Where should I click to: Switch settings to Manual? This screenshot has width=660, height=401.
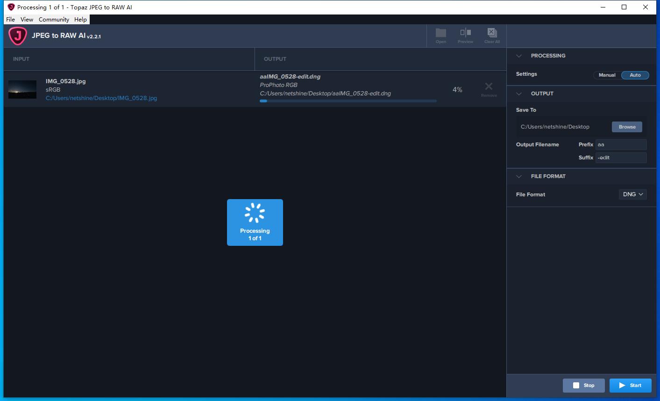point(607,75)
